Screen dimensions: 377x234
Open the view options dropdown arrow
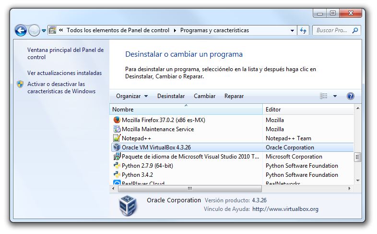point(335,96)
